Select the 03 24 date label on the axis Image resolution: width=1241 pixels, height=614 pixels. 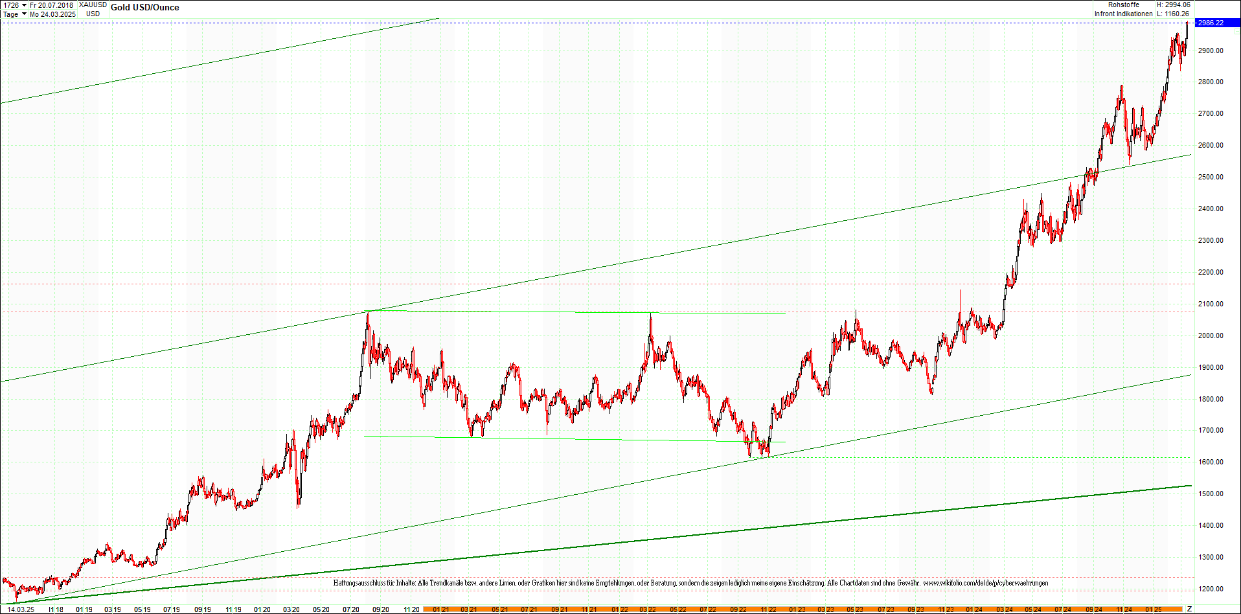(1005, 609)
